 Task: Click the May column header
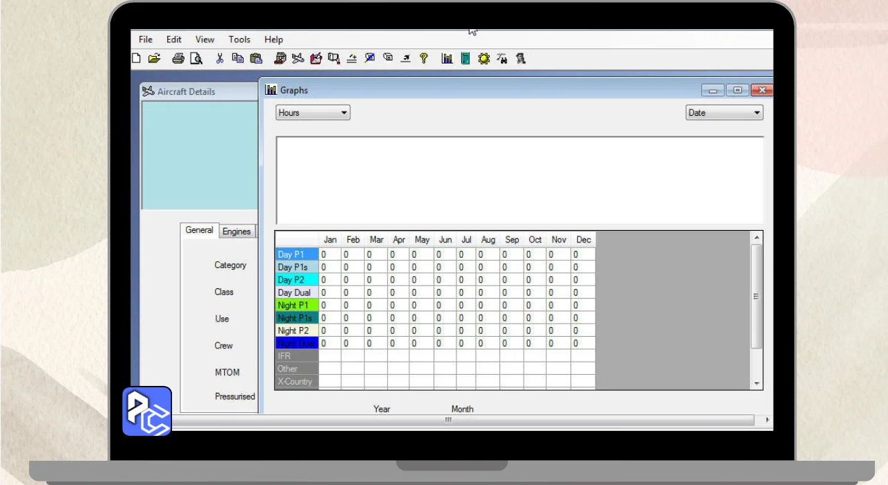422,240
